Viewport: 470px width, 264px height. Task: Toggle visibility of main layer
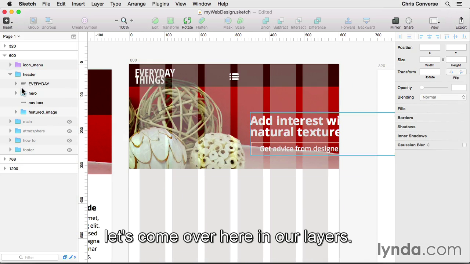tap(69, 122)
